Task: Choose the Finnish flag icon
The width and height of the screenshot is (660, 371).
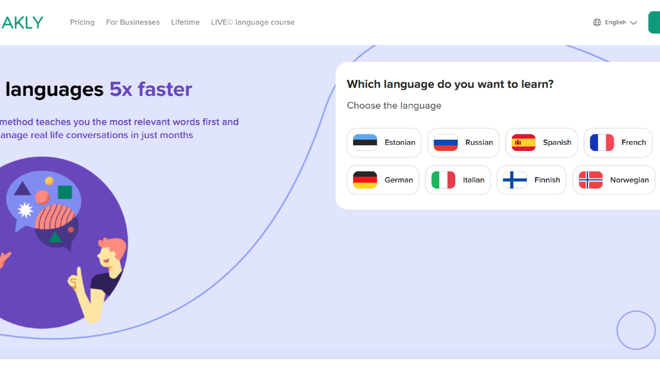Action: pos(515,180)
